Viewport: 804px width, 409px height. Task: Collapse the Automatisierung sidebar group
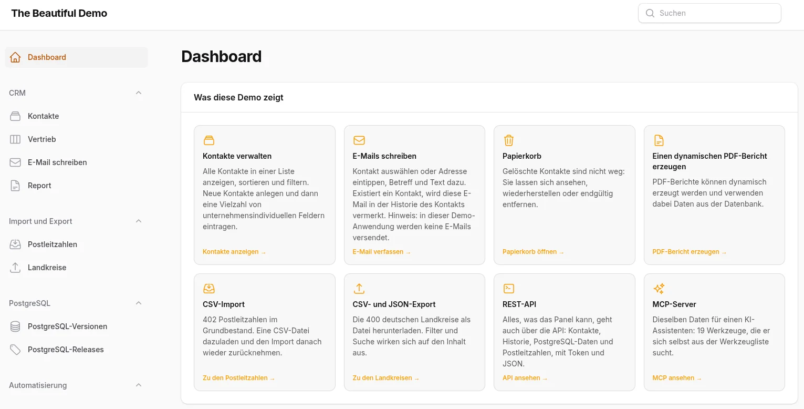point(139,385)
